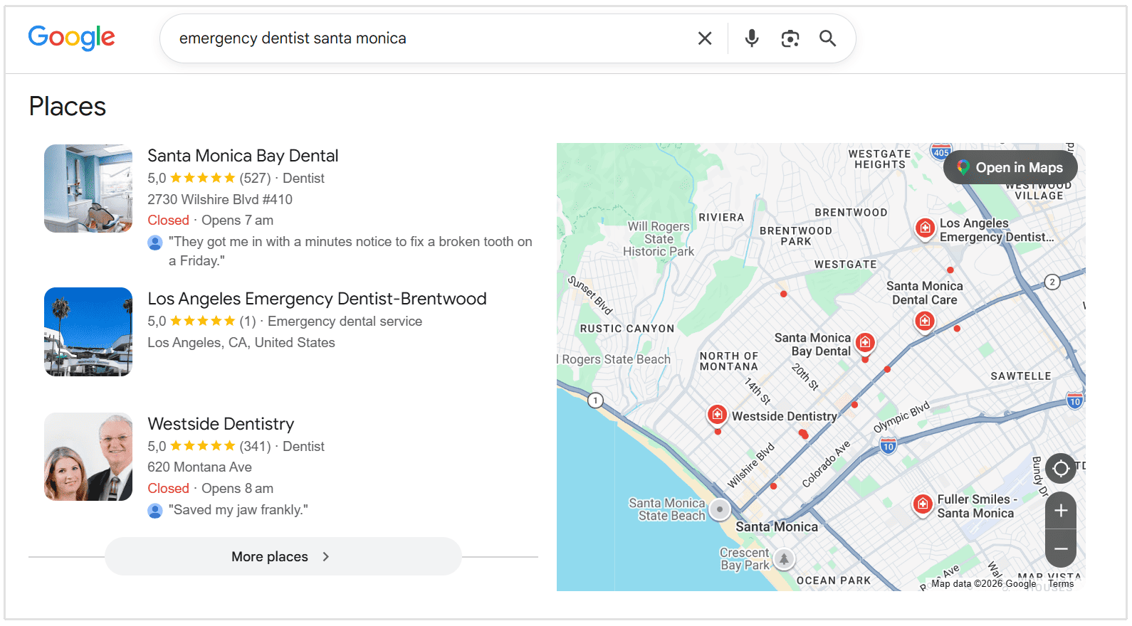Open search by image camera icon
This screenshot has width=1132, height=626.
790,38
